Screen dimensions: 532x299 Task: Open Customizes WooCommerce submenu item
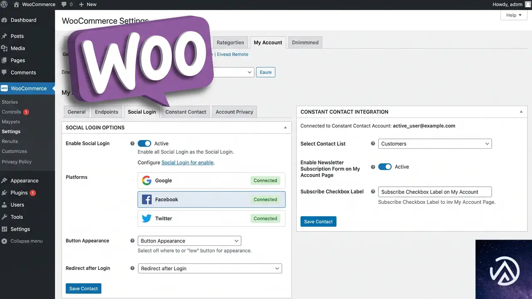point(15,152)
